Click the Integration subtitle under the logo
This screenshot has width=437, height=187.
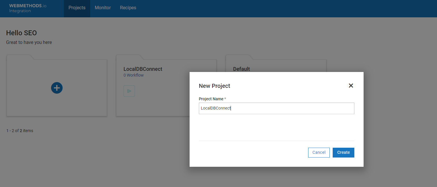[20, 11]
